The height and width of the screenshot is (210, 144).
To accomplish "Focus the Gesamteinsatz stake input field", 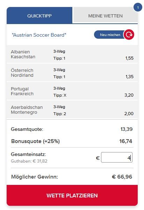I will tap(117, 157).
